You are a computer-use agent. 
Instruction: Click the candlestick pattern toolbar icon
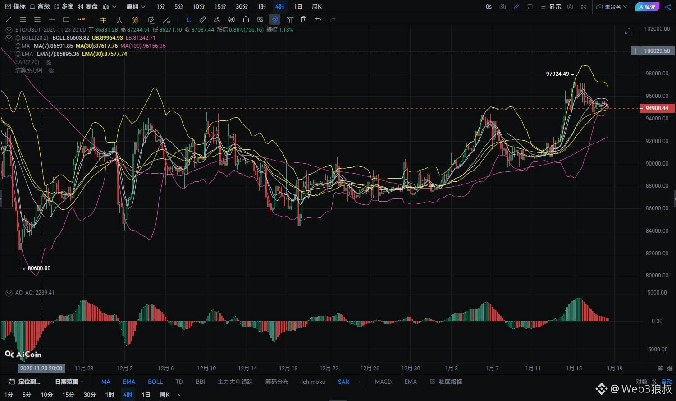tap(232, 19)
